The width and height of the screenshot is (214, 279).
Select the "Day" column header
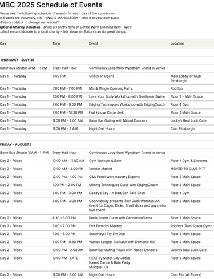(x=3, y=43)
